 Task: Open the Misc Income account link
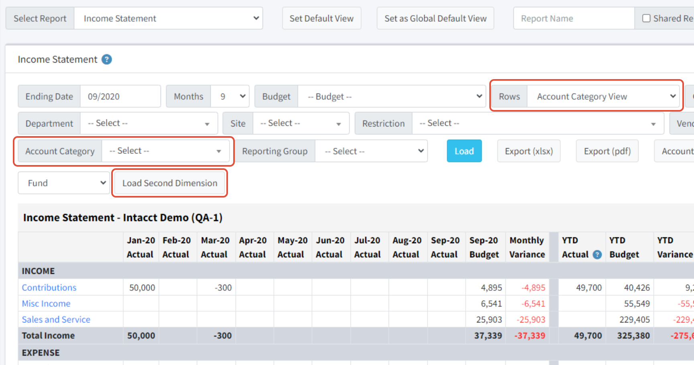click(x=46, y=304)
